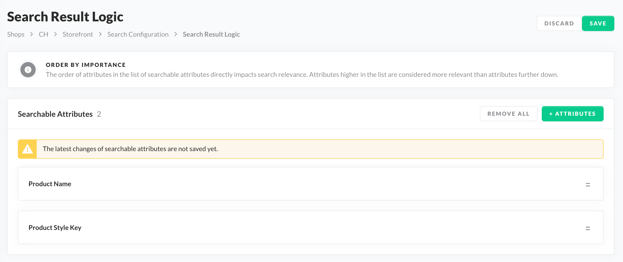Image resolution: width=623 pixels, height=262 pixels.
Task: Grab the drag handle on Product Name row
Action: click(x=588, y=184)
